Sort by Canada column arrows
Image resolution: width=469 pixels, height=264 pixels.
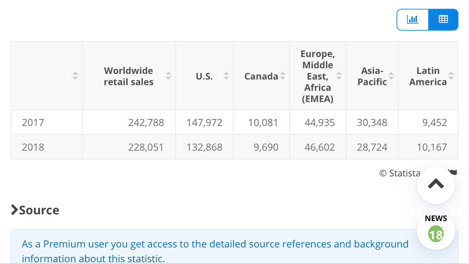click(283, 76)
